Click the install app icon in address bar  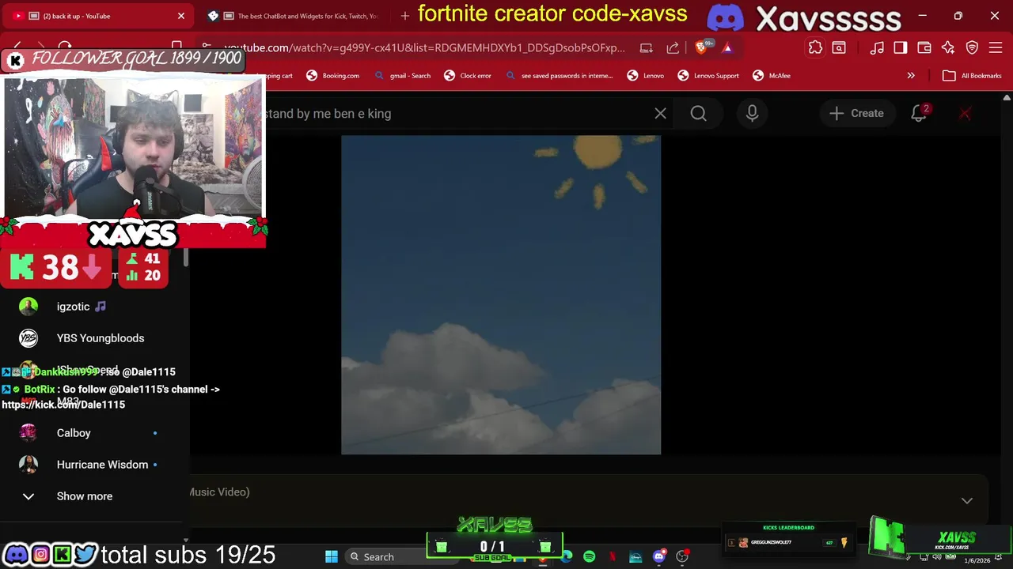tap(647, 47)
